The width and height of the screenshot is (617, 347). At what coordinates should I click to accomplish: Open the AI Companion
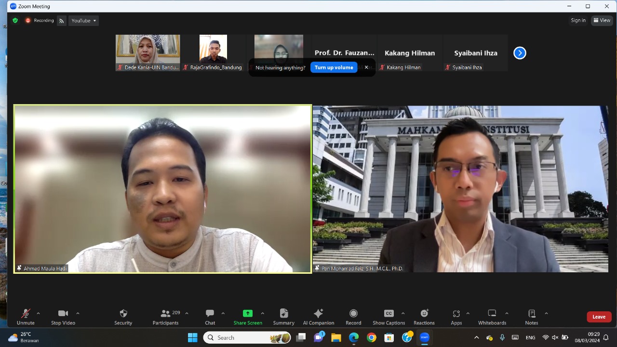pos(318,314)
